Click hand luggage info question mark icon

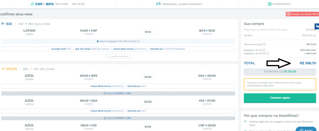pyautogui.click(x=138, y=41)
